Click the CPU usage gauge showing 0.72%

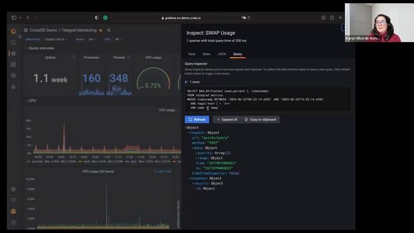pyautogui.click(x=153, y=79)
